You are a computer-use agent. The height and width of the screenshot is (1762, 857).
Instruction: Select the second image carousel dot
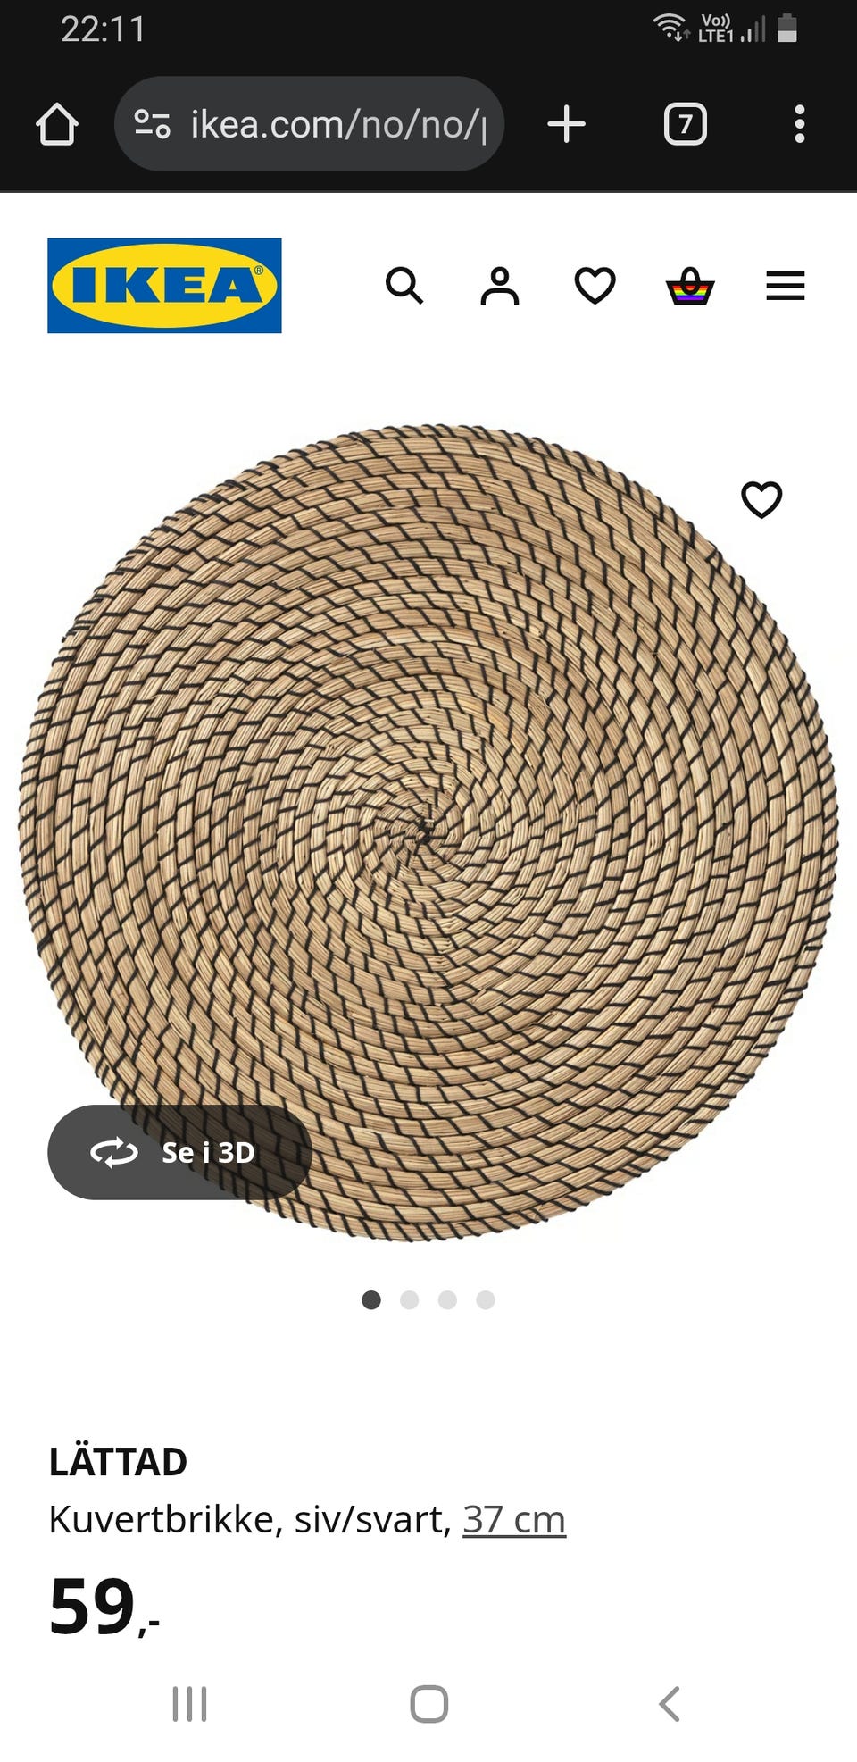pyautogui.click(x=410, y=1299)
